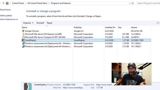Screen dimensions: 160x90
Task: Open the installed updates link
Action: (6, 15)
